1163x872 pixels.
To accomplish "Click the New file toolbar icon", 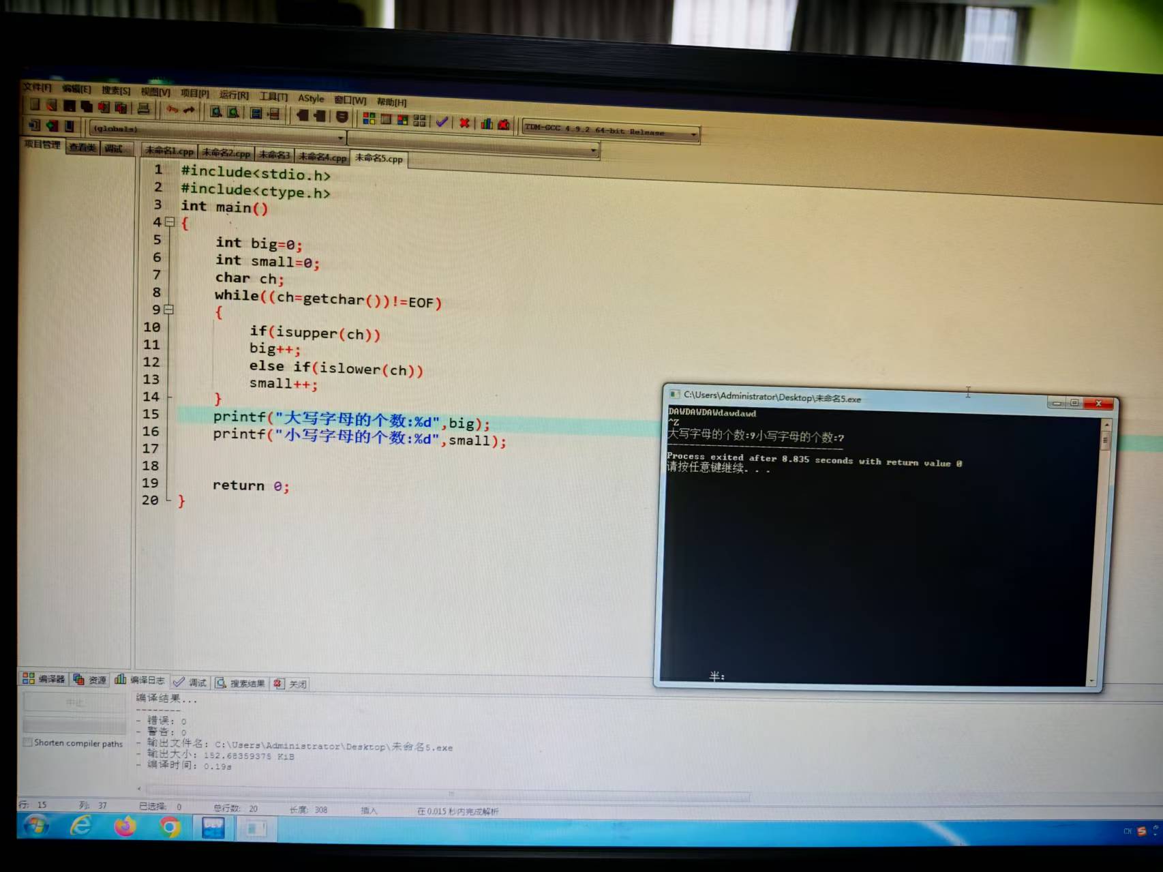I will (x=34, y=104).
